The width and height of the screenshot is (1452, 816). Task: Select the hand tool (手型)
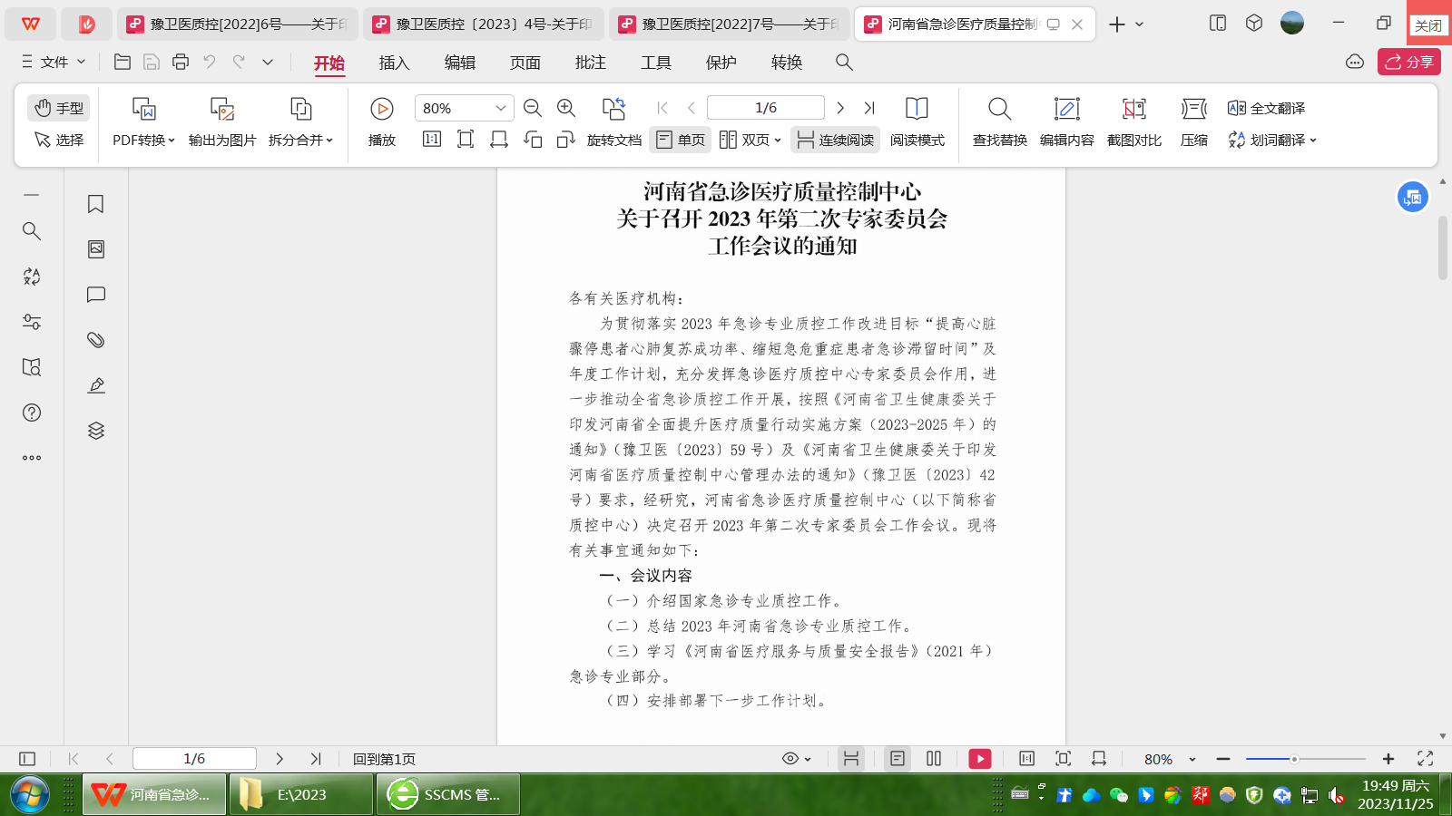[59, 108]
